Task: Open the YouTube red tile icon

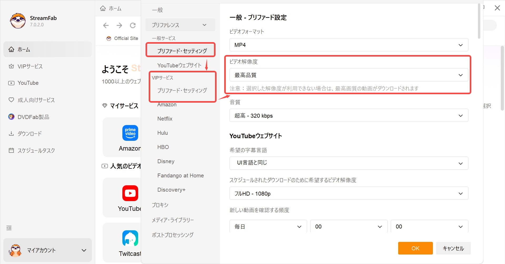Action: [x=130, y=193]
